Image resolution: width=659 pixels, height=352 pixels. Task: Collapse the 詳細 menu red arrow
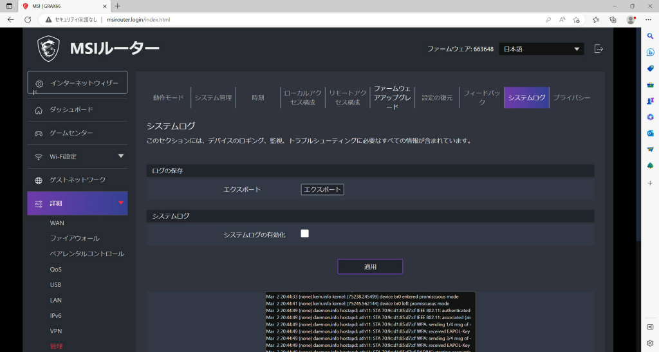tap(121, 203)
